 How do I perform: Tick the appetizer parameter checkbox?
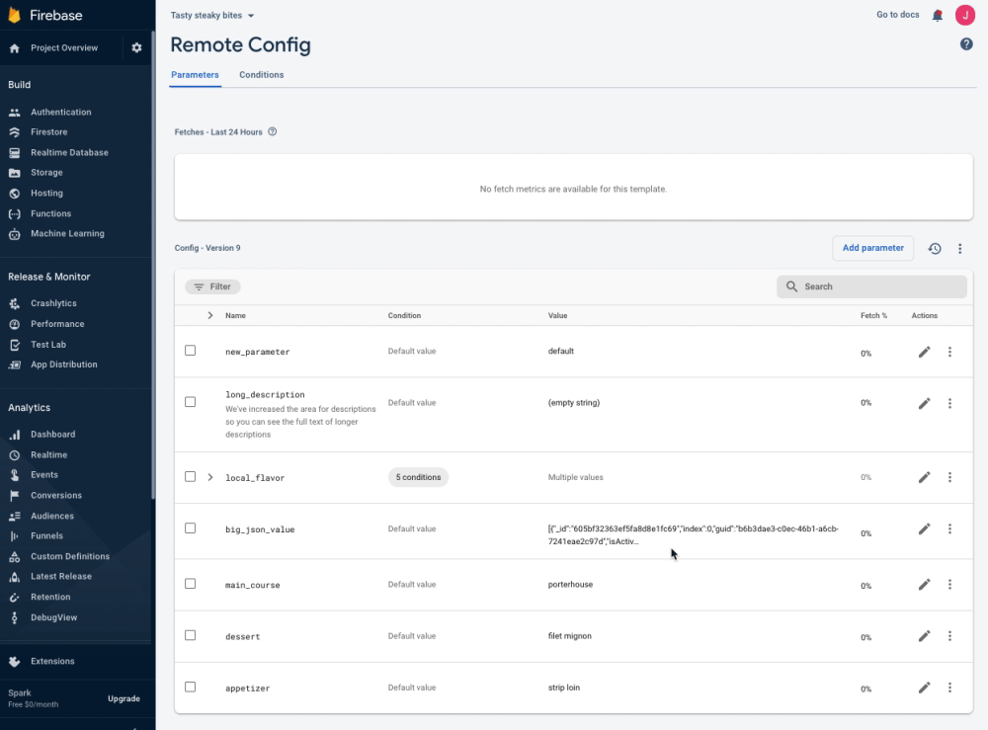[191, 687]
